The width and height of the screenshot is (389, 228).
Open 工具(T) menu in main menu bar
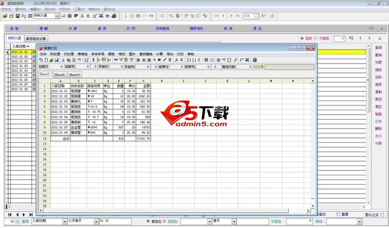point(79,9)
